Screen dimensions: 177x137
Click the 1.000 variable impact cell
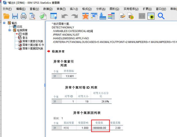tap(85, 128)
